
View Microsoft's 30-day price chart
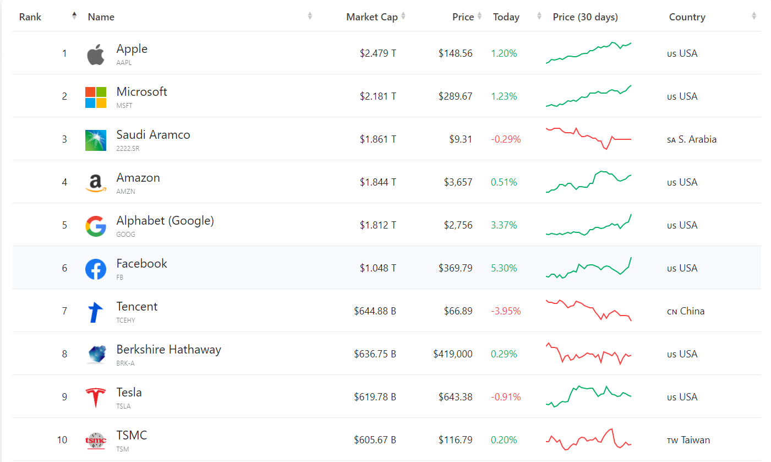(589, 96)
